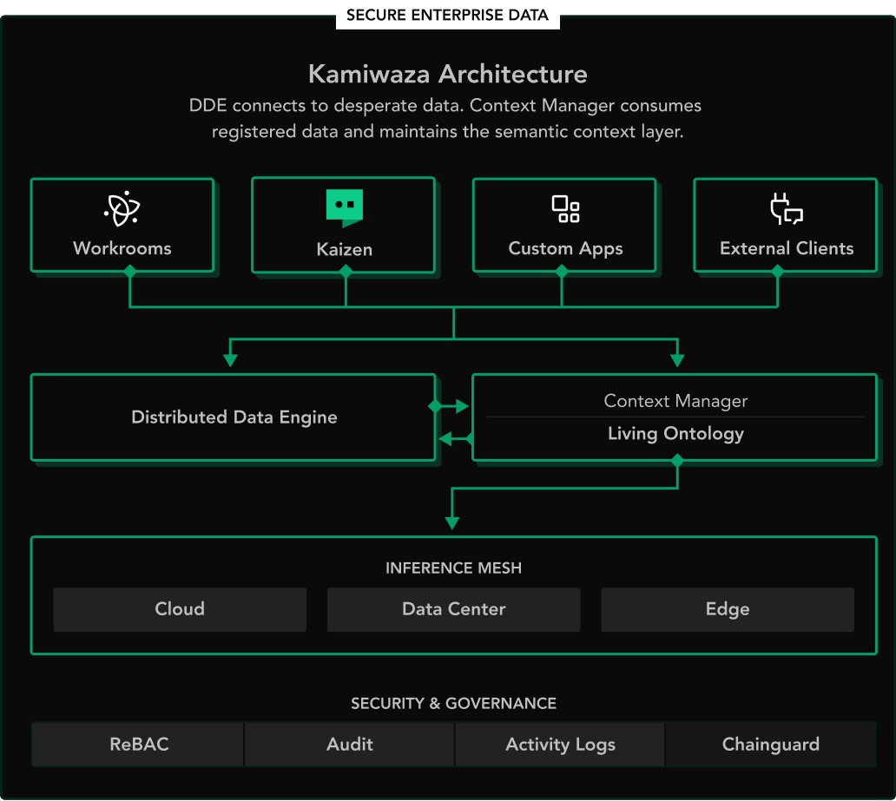Click the subtitle line 'registered data and maintains'

(x=447, y=131)
